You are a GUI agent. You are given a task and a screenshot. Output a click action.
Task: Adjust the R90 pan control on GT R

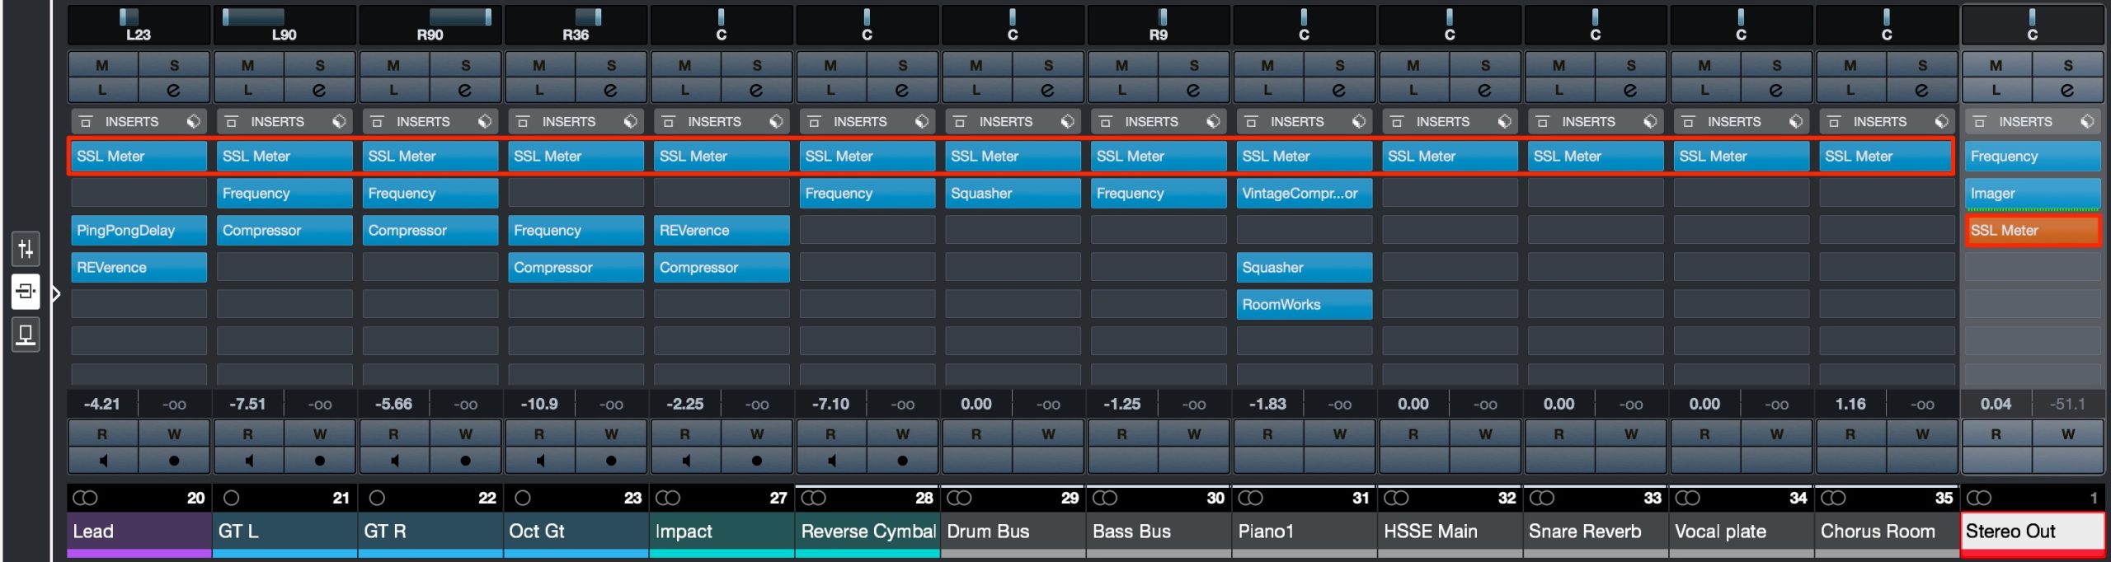click(430, 25)
